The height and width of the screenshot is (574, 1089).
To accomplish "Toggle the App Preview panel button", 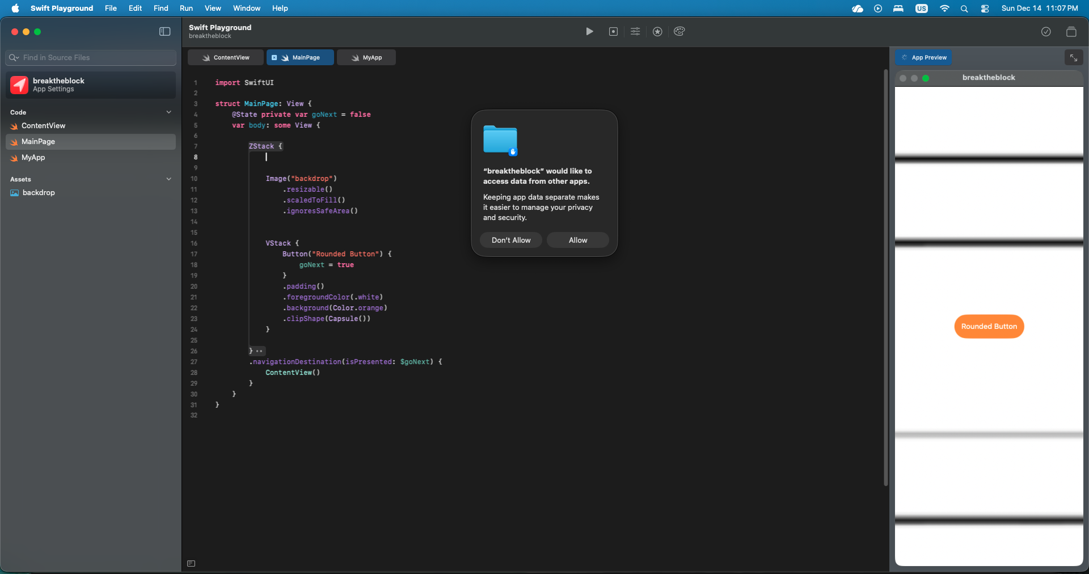I will pos(923,58).
